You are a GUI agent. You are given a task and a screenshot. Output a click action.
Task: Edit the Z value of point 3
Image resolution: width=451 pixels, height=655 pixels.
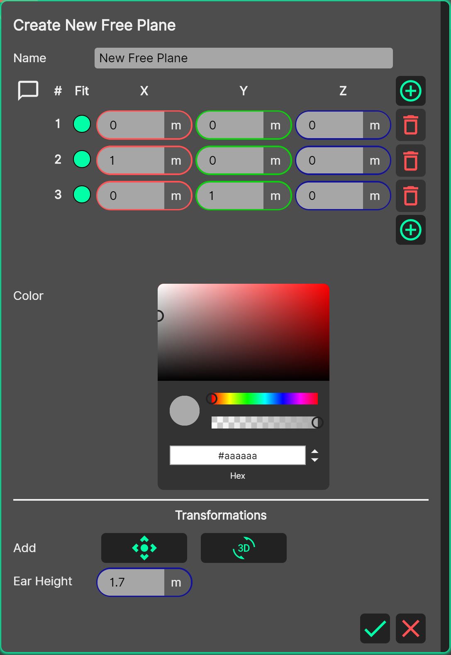pyautogui.click(x=329, y=196)
